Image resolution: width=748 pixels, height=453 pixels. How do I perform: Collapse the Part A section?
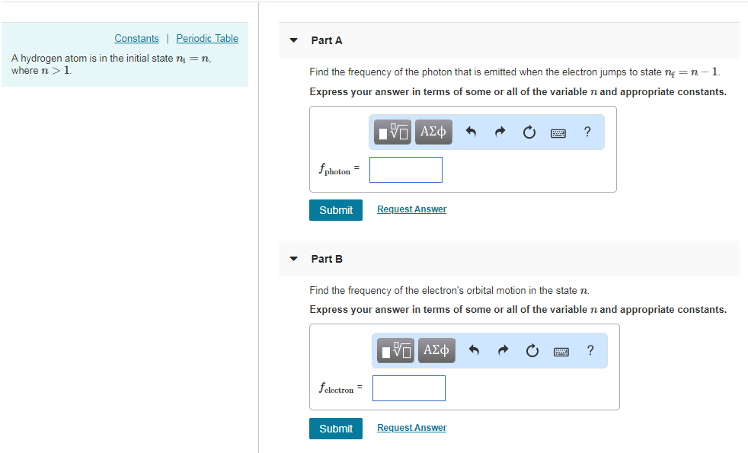click(x=293, y=40)
